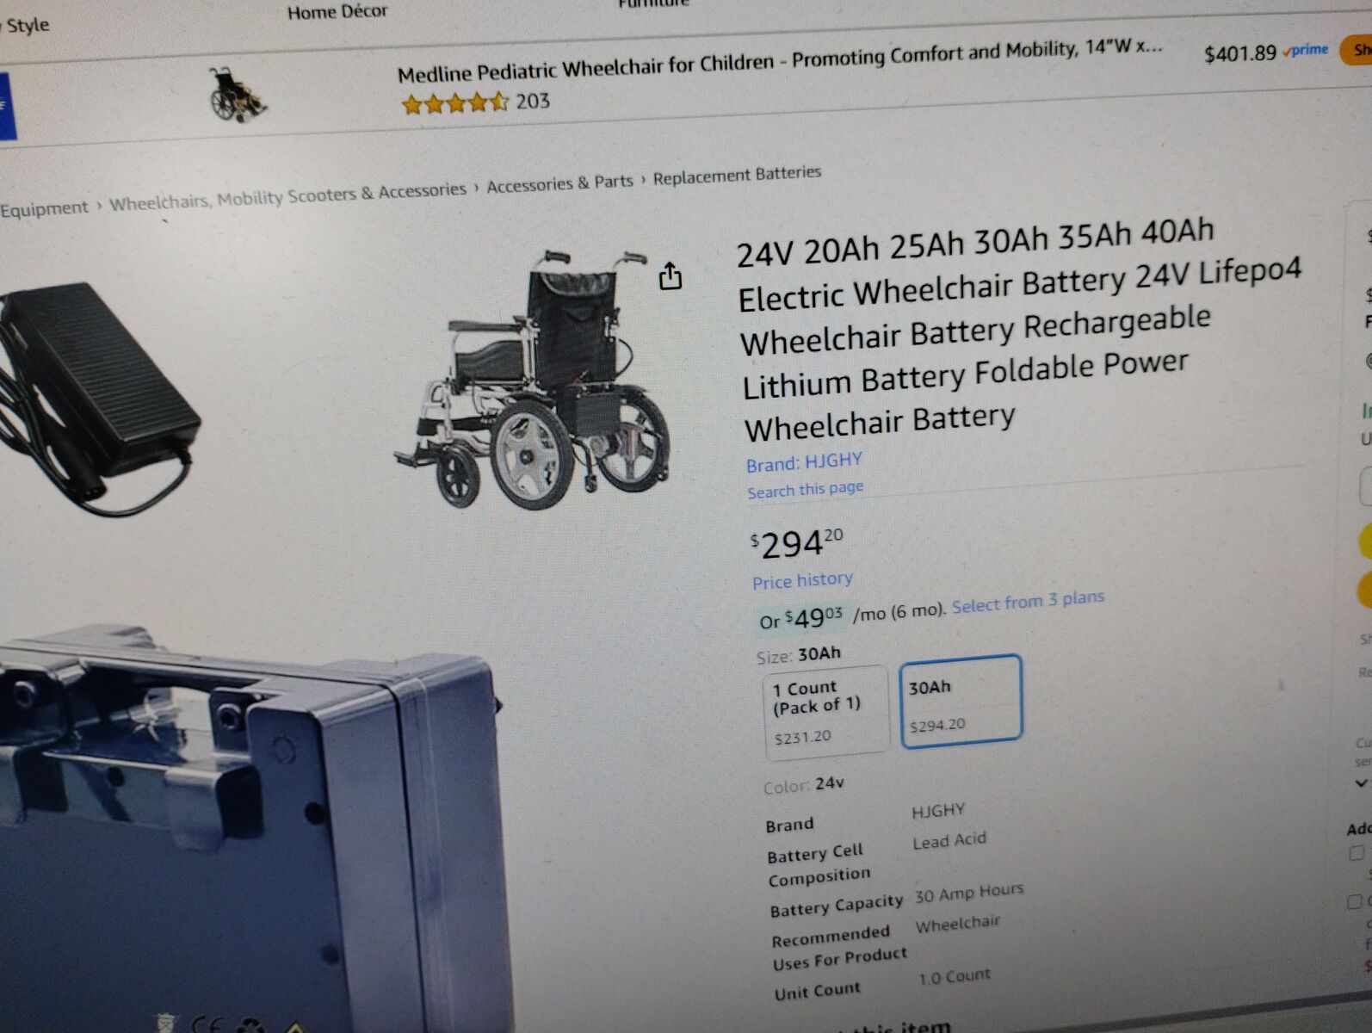Viewport: 1372px width, 1033px height.
Task: Expand the chevron dropdown on right sidebar
Action: (1361, 783)
